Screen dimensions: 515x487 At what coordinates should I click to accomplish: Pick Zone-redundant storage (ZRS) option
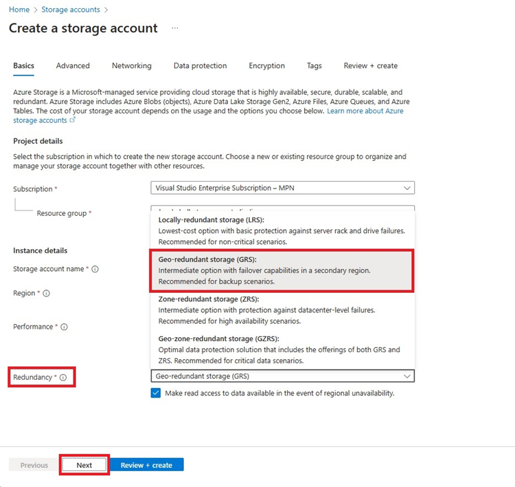282,310
